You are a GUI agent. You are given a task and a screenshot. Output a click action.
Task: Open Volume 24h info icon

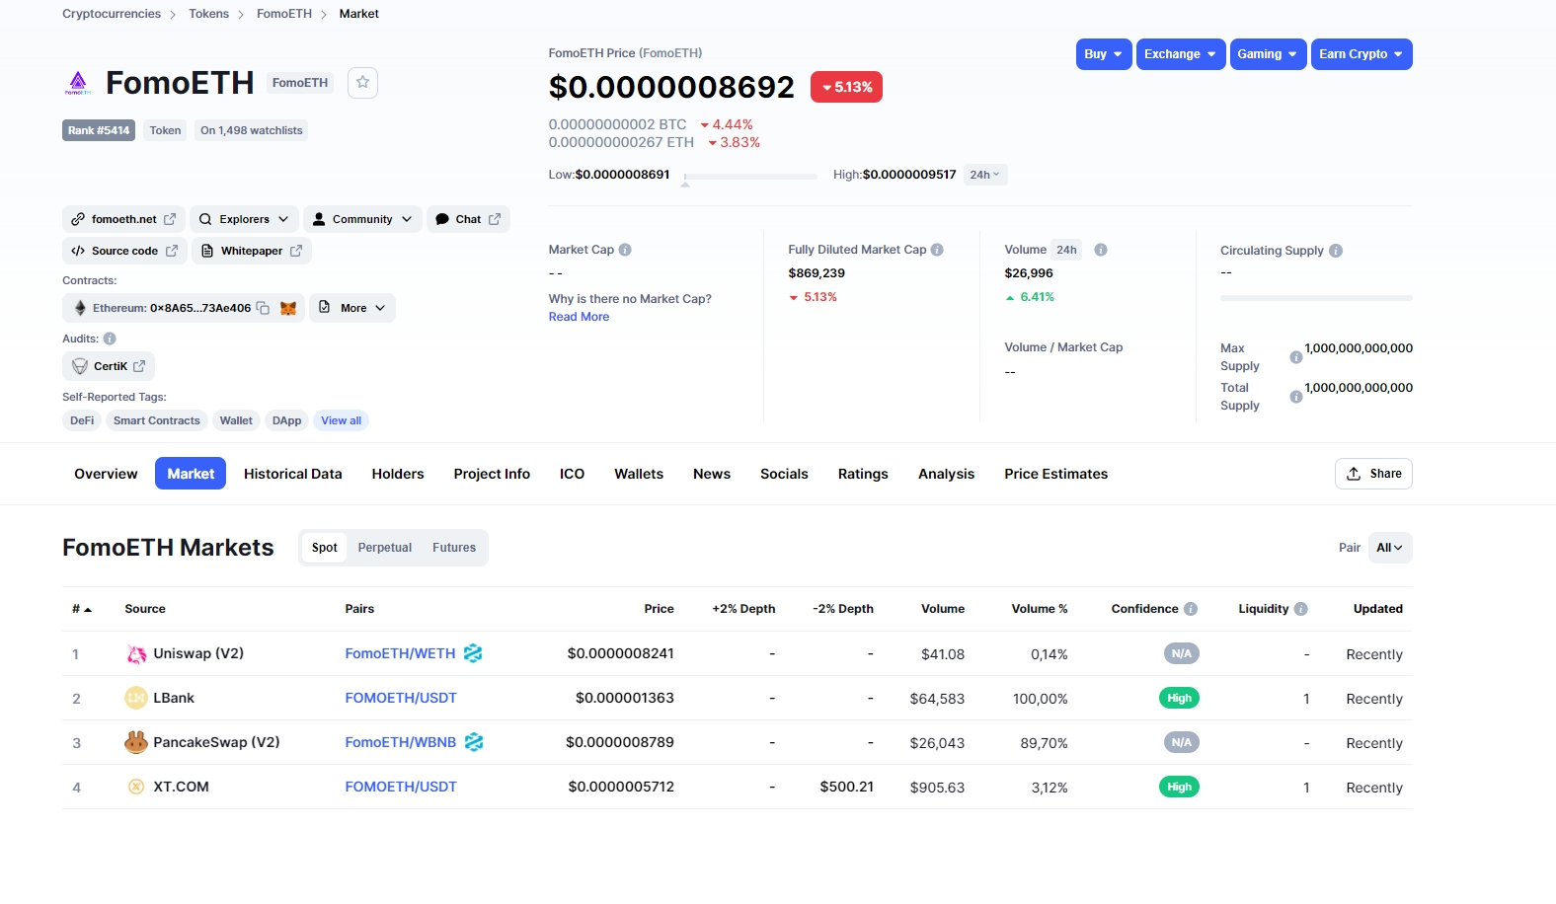[1101, 250]
